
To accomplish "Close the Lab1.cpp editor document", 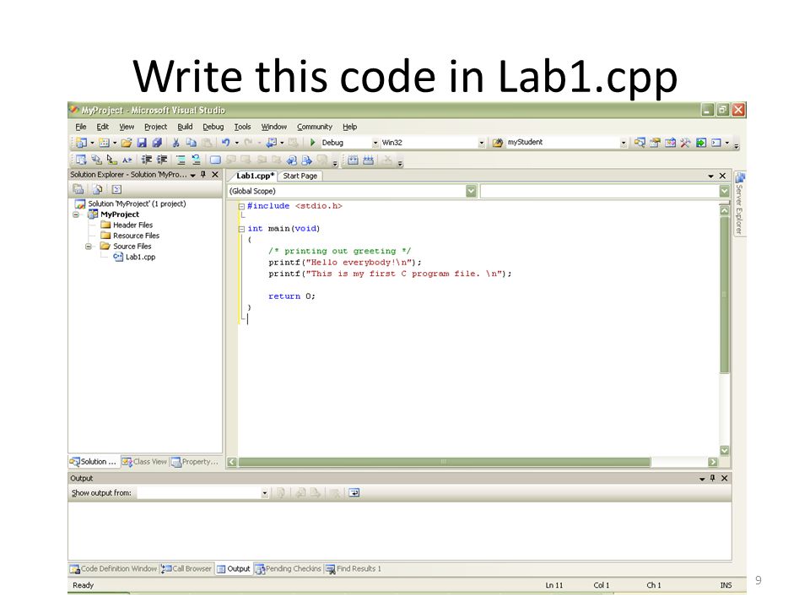I will tap(723, 176).
